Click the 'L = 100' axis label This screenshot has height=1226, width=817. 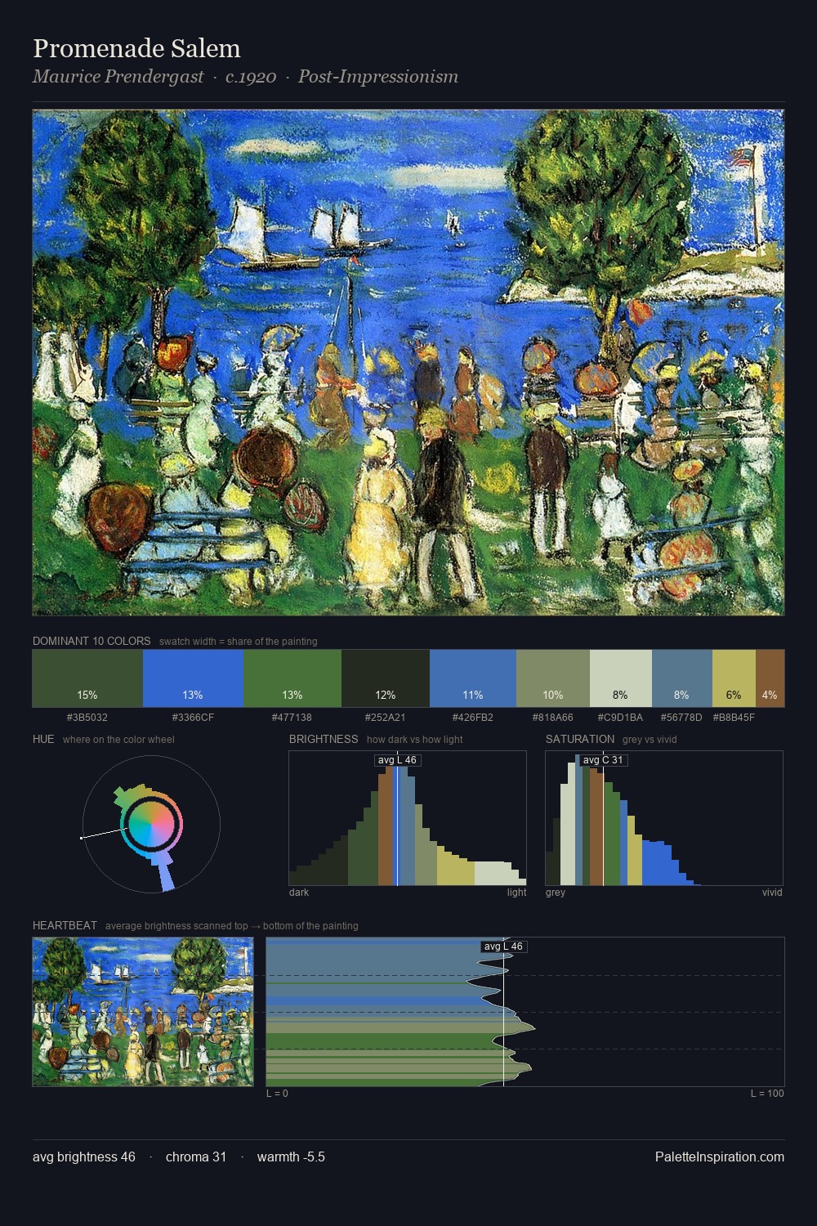click(x=767, y=1094)
